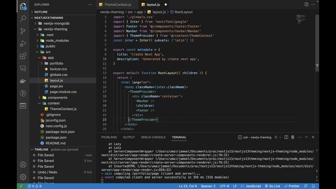The width and height of the screenshot is (336, 189).
Task: Click Ln 23, Col 9 in status bar
Action: [x=188, y=186]
